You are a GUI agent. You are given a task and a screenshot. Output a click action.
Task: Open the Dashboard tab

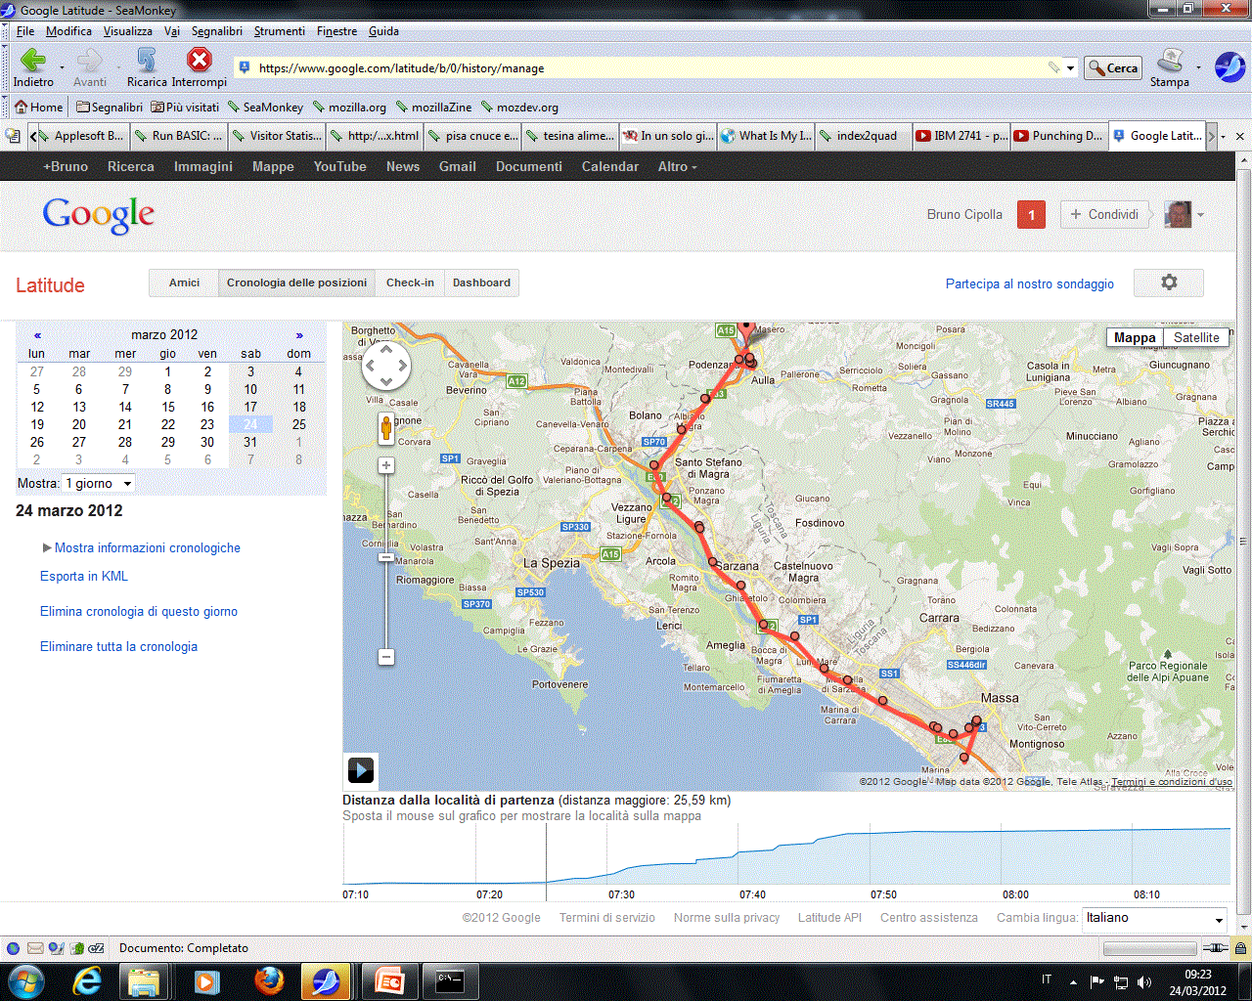[481, 283]
